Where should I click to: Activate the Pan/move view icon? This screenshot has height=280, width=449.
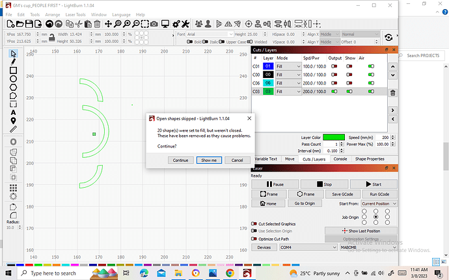pyautogui.click(x=108, y=24)
